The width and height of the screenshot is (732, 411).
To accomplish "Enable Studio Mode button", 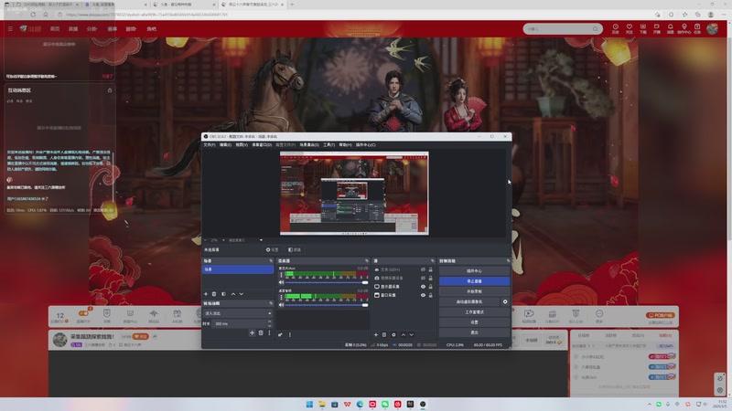I will click(474, 311).
